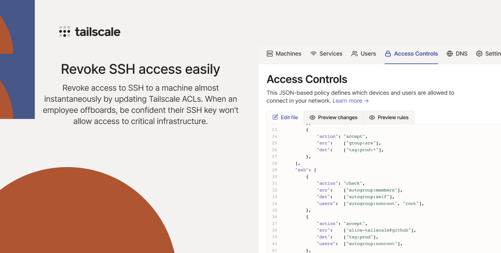This screenshot has height=253, width=501.
Task: Click the Settings gear icon
Action: 479,54
